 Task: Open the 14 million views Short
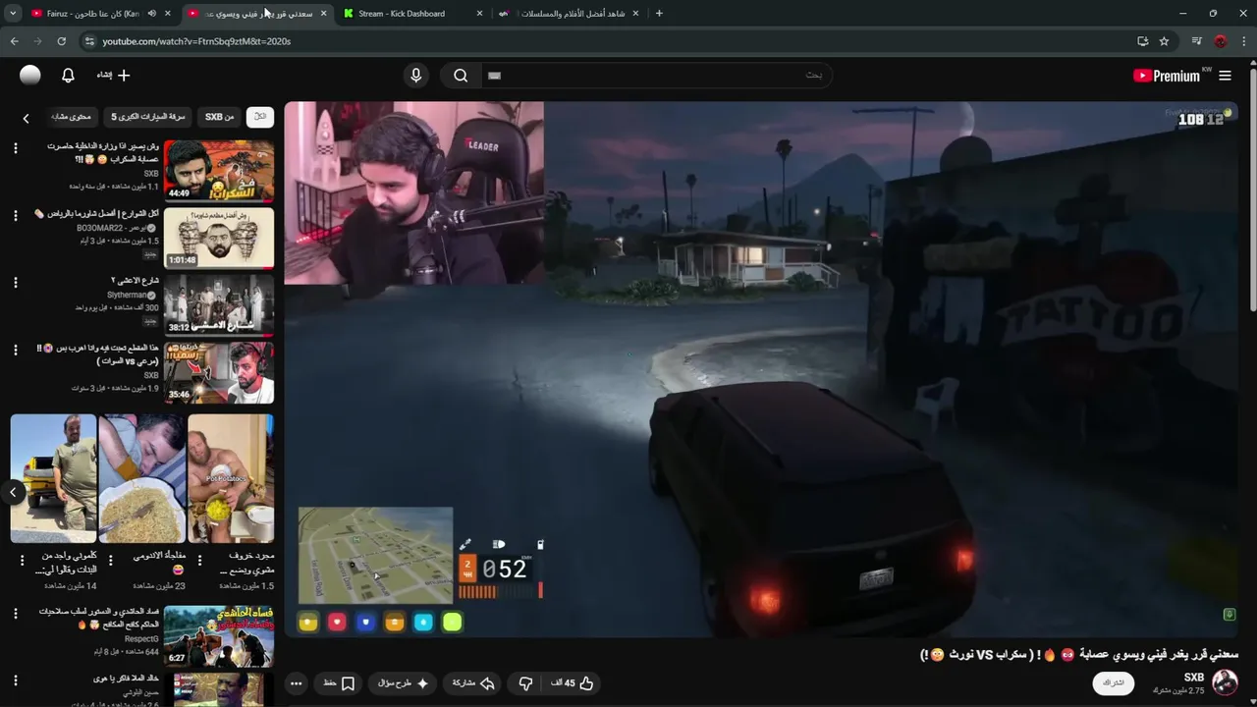[x=53, y=478]
